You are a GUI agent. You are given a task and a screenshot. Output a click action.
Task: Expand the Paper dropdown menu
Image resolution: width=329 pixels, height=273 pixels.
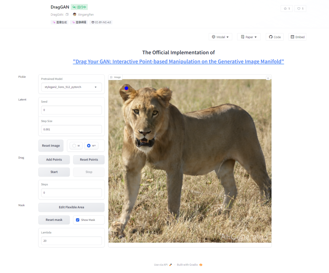pyautogui.click(x=249, y=37)
